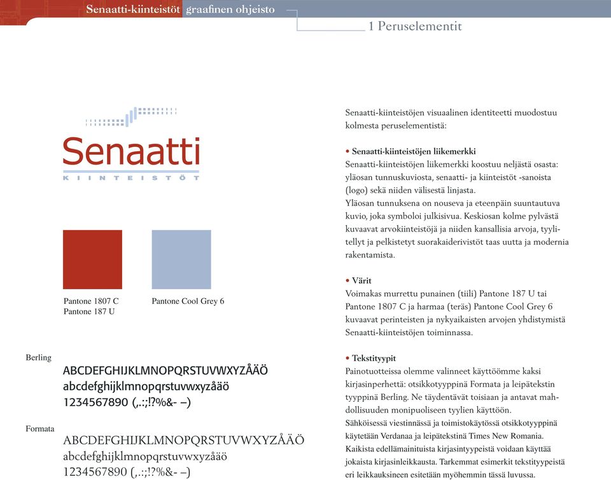
Task: Click the 'Pantone 1807 C' label
Action: (91, 301)
